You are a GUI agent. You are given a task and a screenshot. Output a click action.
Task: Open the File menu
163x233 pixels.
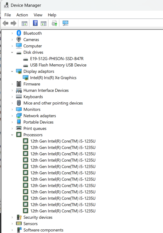click(x=8, y=15)
